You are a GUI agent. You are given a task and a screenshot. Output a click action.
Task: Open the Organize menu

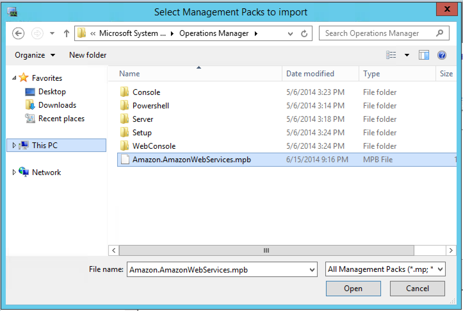pos(35,55)
